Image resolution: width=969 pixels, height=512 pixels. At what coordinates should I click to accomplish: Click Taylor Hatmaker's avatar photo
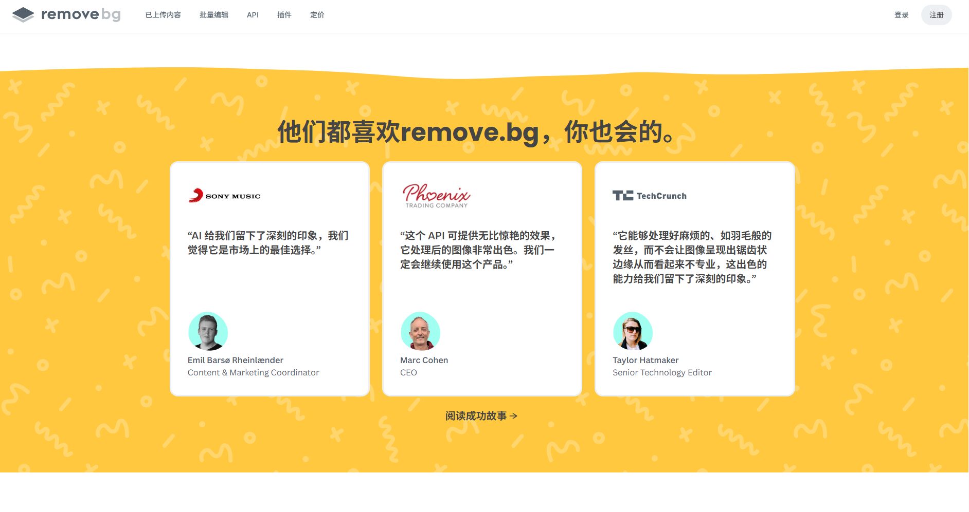633,331
